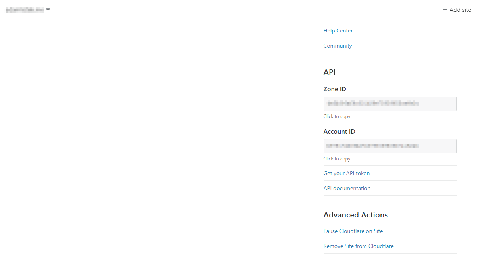The width and height of the screenshot is (477, 269).
Task: Click the plus icon beside Add site
Action: (445, 10)
